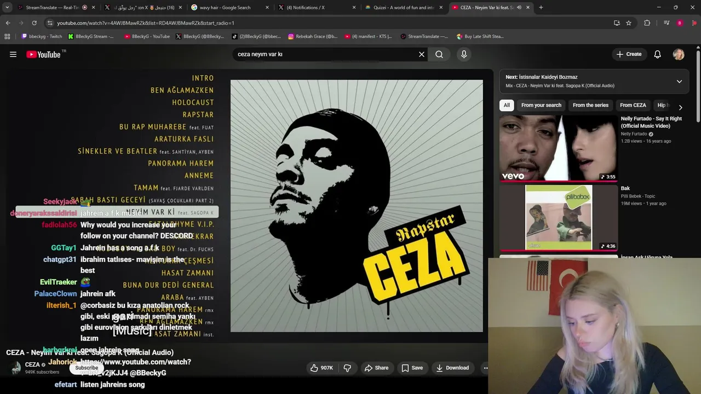Dislike the CEZA video
The image size is (701, 394).
tap(347, 368)
